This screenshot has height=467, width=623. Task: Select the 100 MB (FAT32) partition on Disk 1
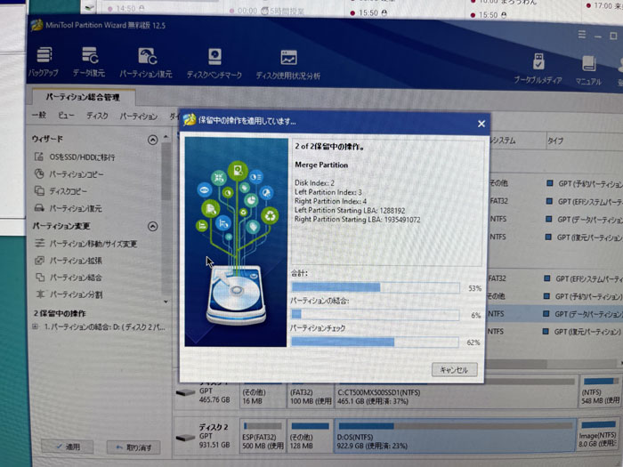(310, 394)
